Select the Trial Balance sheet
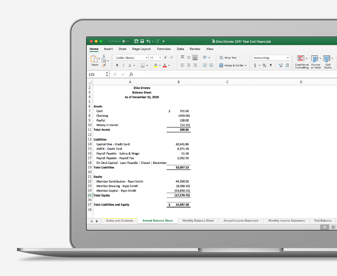 [323, 221]
